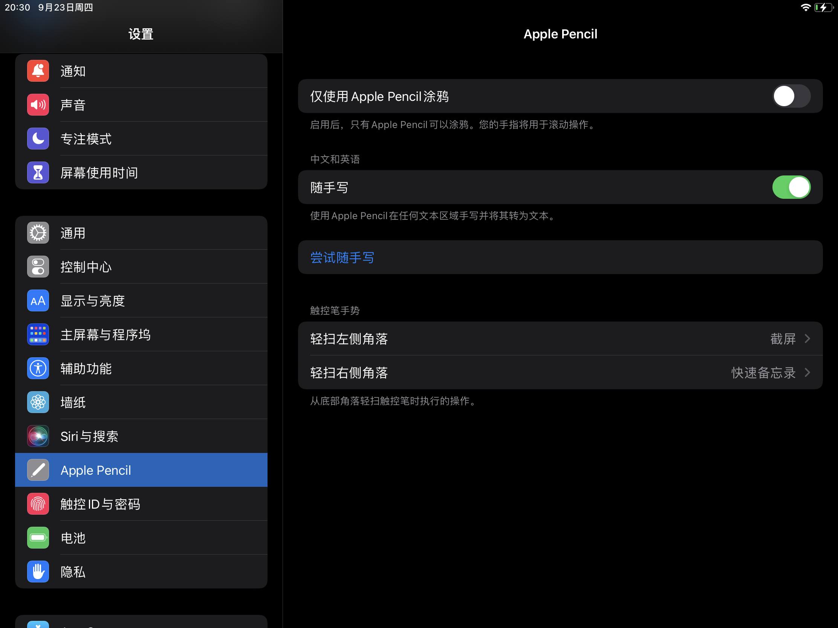Tap the green 电池 battery icon

tap(38, 538)
